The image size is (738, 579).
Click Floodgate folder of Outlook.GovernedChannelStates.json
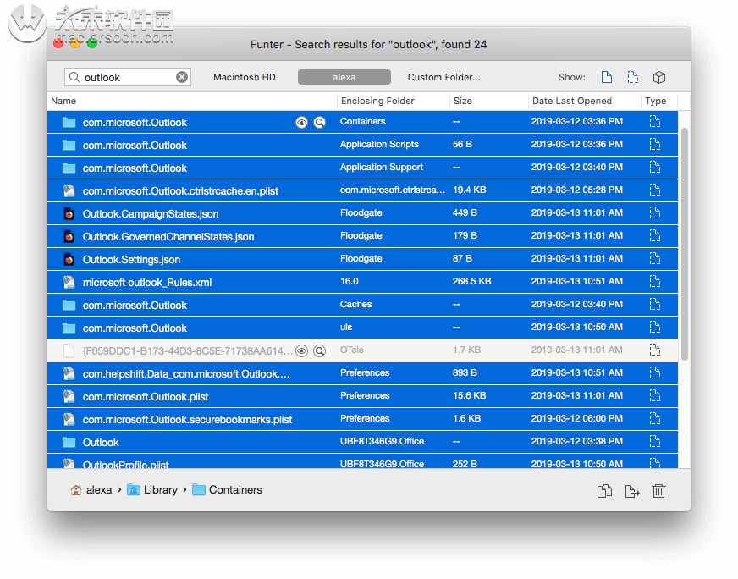pos(361,236)
